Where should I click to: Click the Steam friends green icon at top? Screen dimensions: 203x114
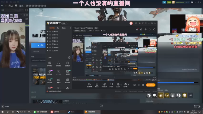[x=169, y=2]
